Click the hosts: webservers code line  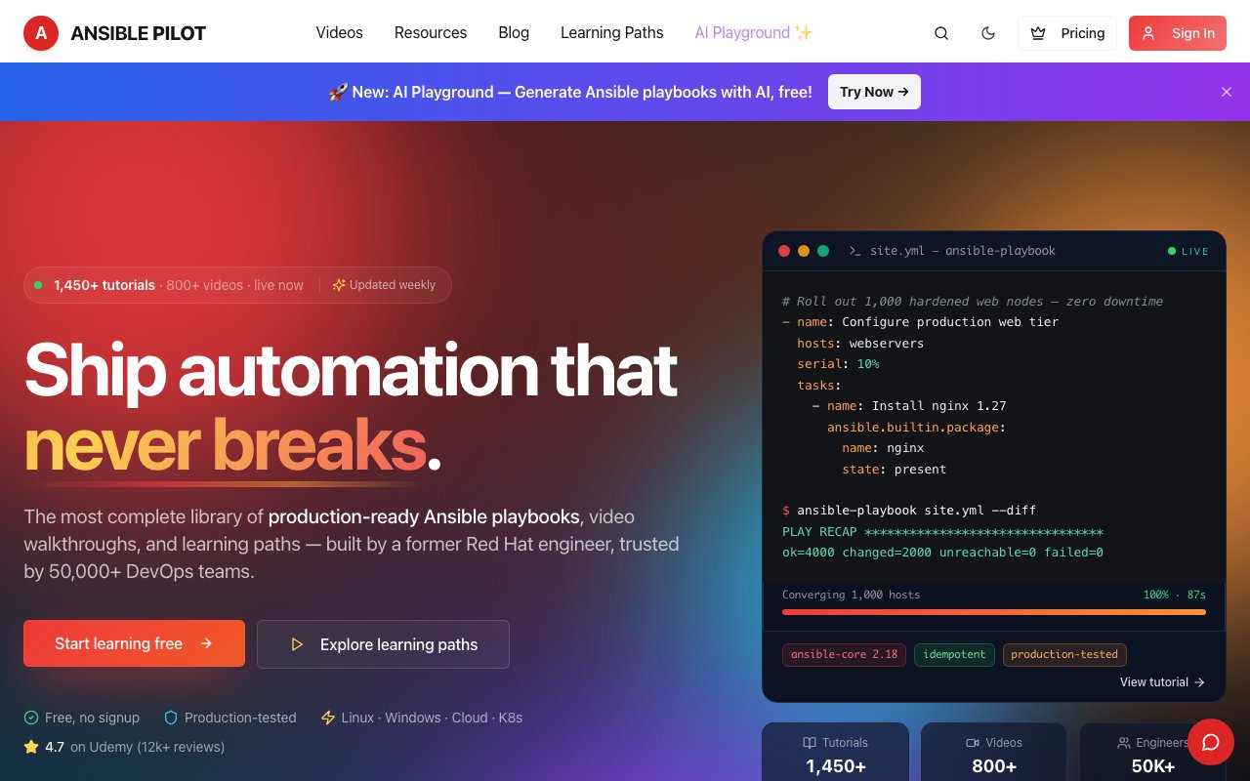[860, 344]
